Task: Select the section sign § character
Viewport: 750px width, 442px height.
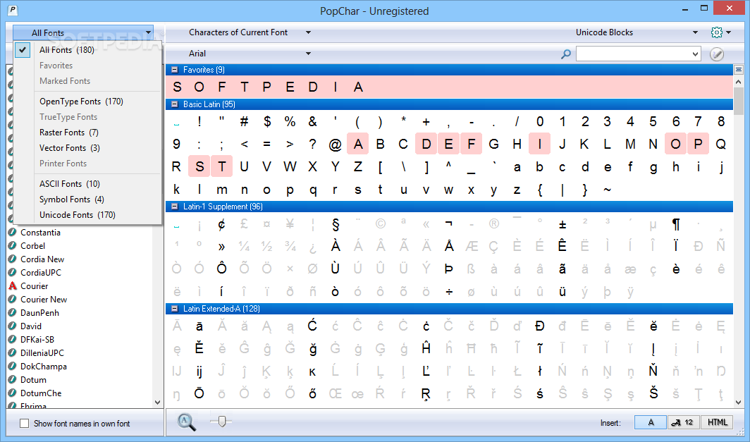Action: point(336,224)
